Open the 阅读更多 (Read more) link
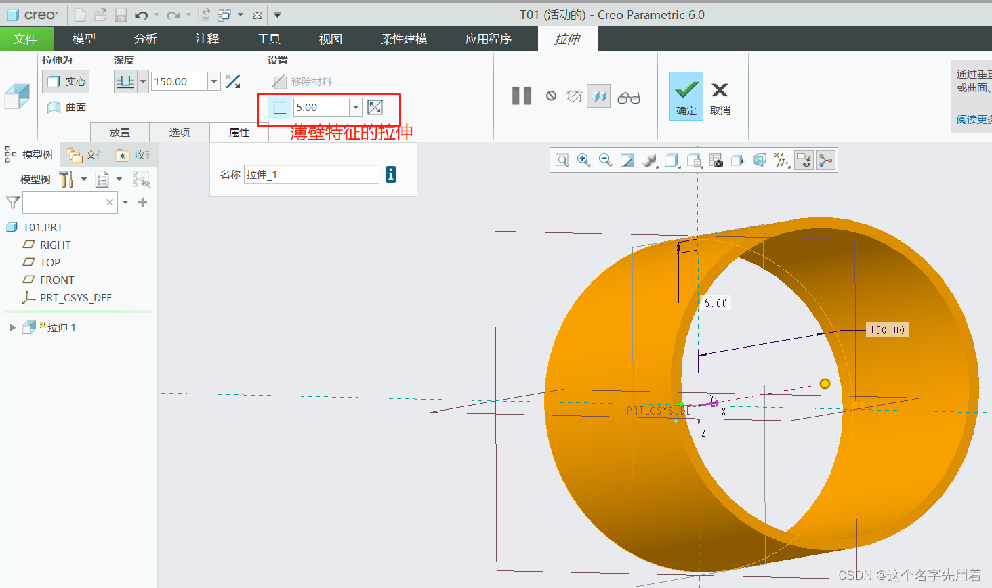 (x=974, y=119)
